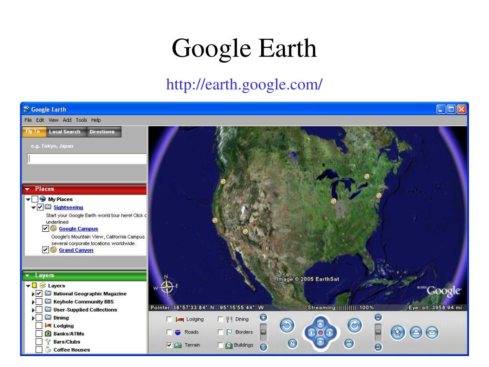489x367 pixels.
Task: Click the tilt slider handle
Action: pyautogui.click(x=378, y=332)
